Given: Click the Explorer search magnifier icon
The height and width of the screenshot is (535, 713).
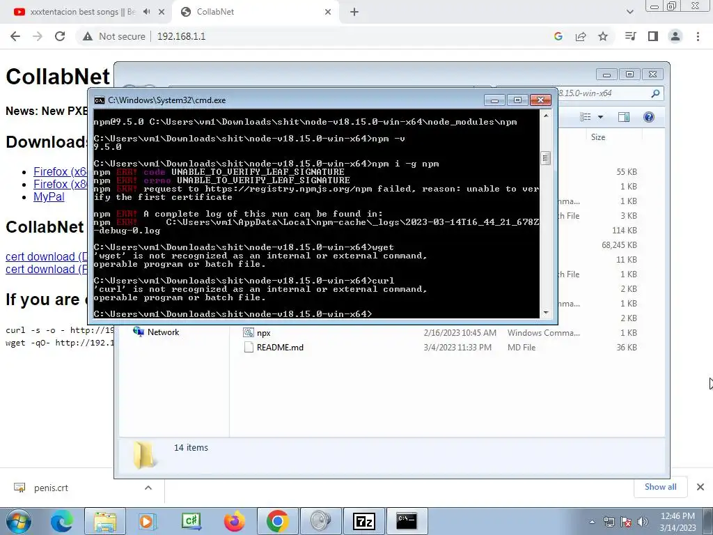Looking at the screenshot, I should [x=655, y=93].
